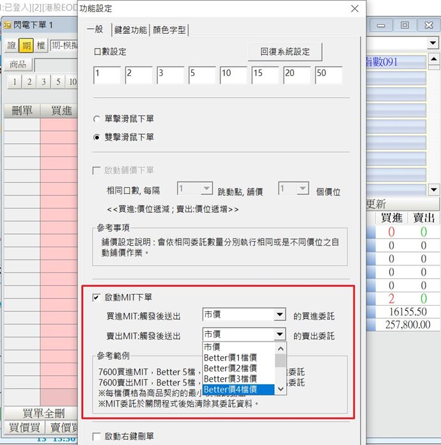
Task: Click dropdown list scroll-down arrow
Action: pos(280,389)
